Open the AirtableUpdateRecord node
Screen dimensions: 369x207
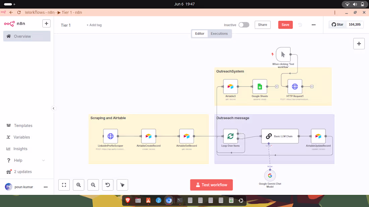click(x=318, y=136)
